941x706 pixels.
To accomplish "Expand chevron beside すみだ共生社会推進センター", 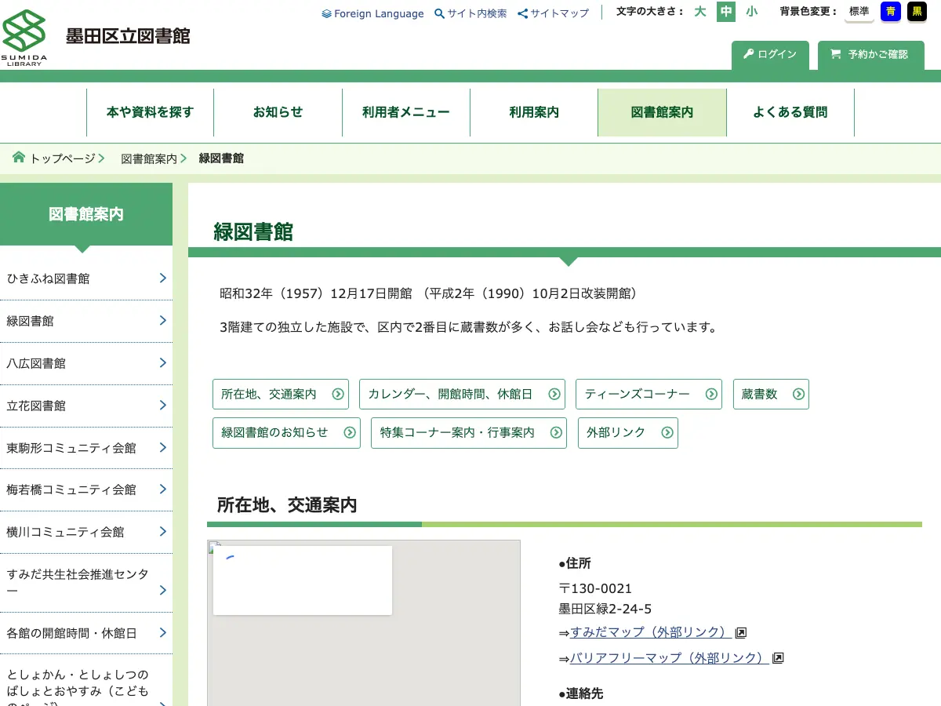I will tap(162, 590).
